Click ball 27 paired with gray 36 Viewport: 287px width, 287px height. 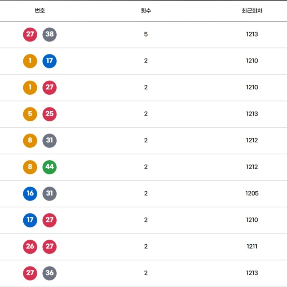[30, 273]
